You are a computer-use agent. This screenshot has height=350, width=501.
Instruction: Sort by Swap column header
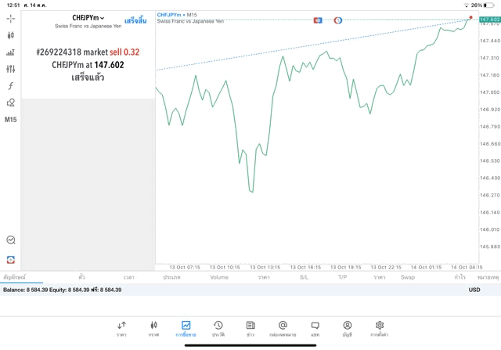click(x=408, y=277)
